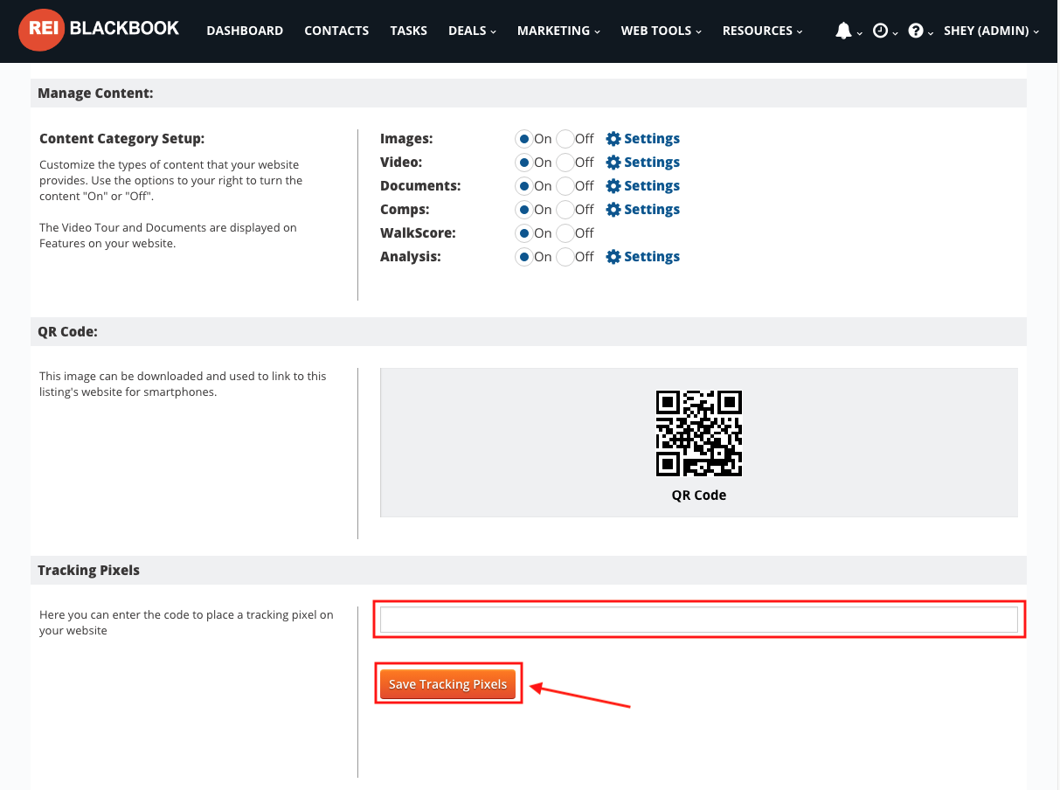The image size is (1060, 790).
Task: Expand the Deals dropdown menu
Action: click(x=472, y=31)
